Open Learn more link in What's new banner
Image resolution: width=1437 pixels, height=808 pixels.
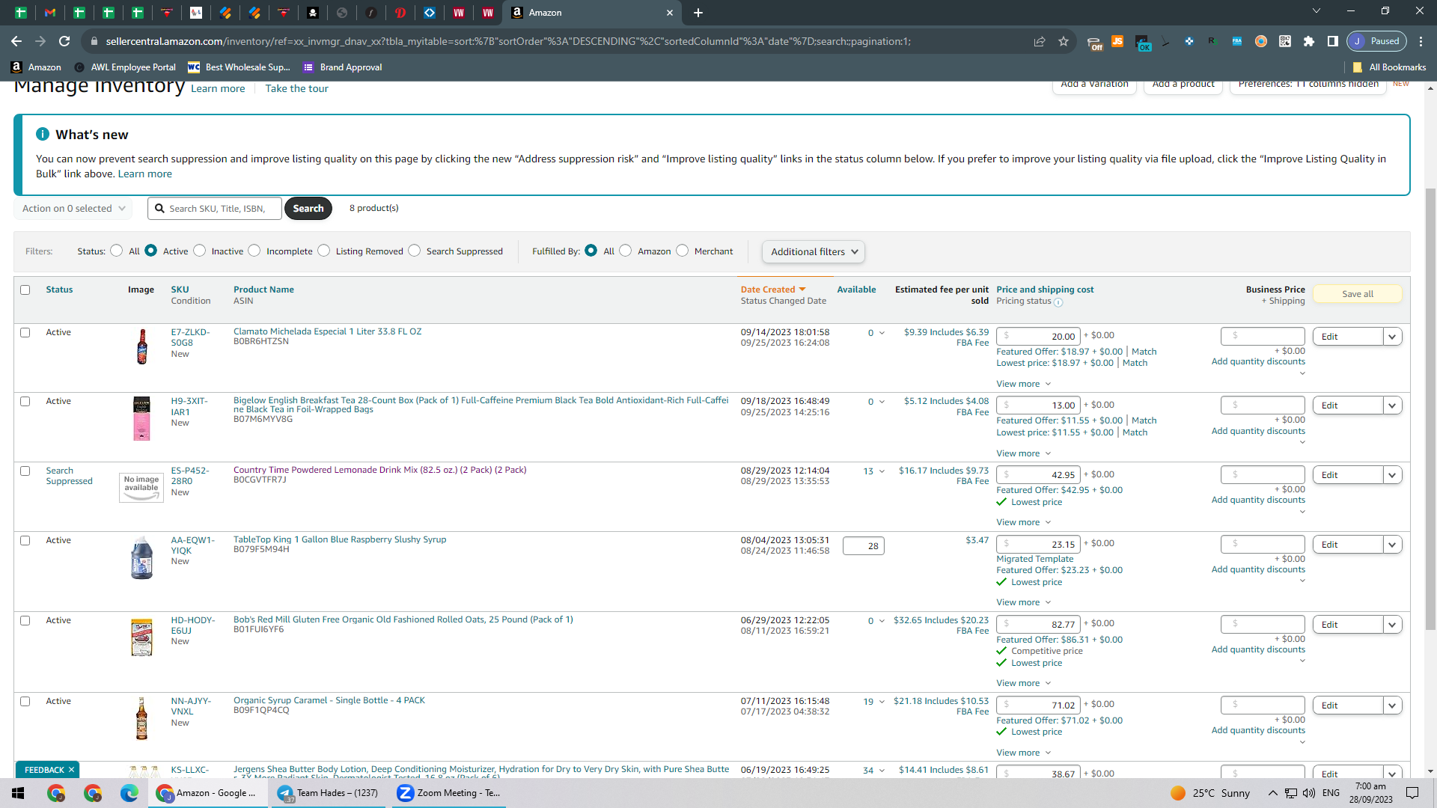(145, 174)
